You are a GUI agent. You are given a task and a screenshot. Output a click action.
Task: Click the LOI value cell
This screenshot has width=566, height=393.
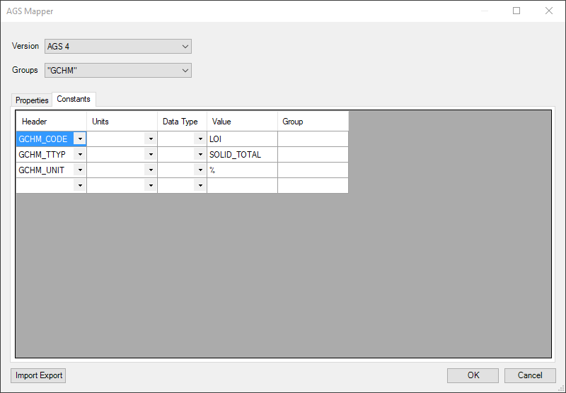[242, 139]
